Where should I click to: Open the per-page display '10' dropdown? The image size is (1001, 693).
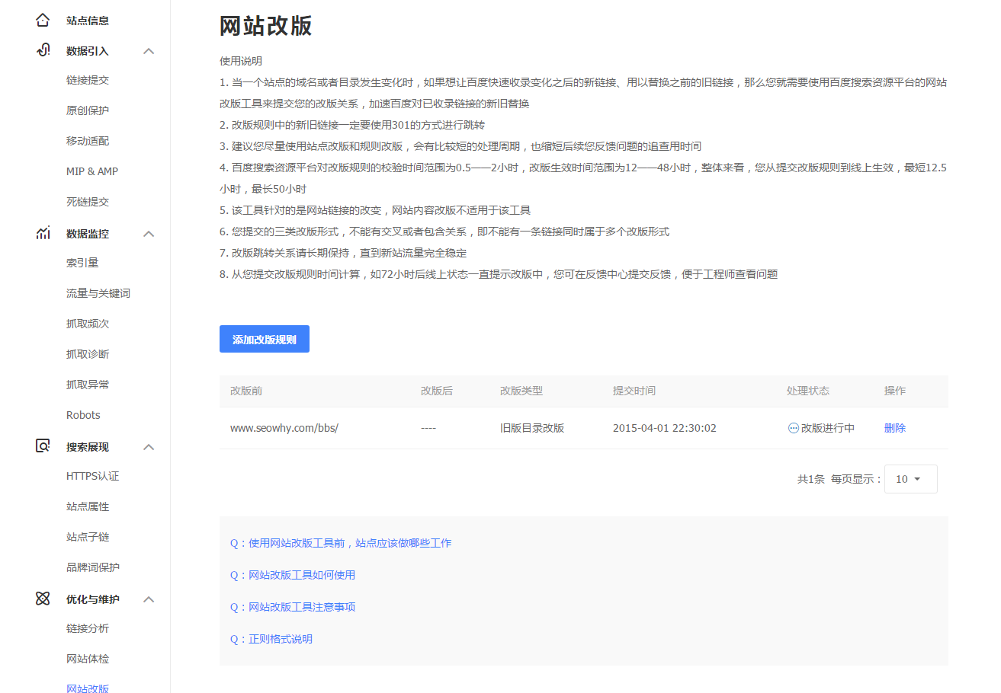(x=910, y=478)
